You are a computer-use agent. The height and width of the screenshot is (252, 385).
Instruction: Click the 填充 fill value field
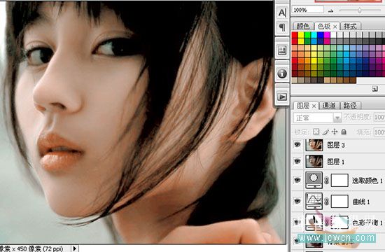pyautogui.click(x=379, y=132)
